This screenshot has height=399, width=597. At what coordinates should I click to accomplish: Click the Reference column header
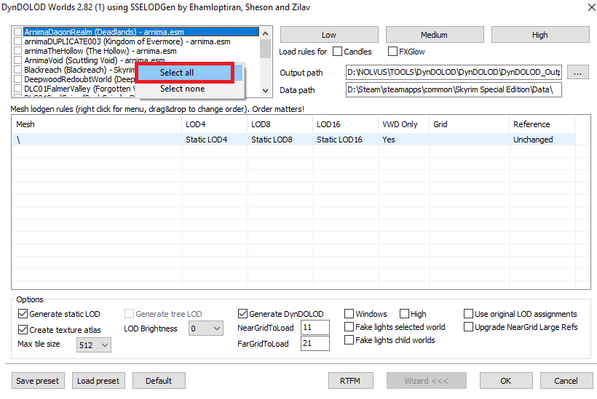pos(542,124)
